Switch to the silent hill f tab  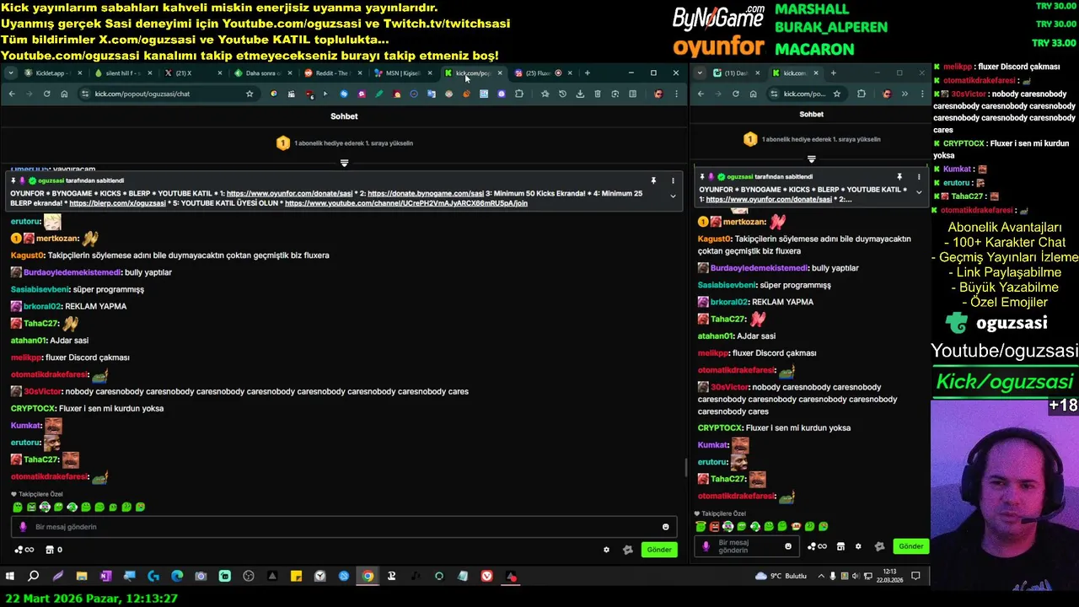(x=124, y=73)
